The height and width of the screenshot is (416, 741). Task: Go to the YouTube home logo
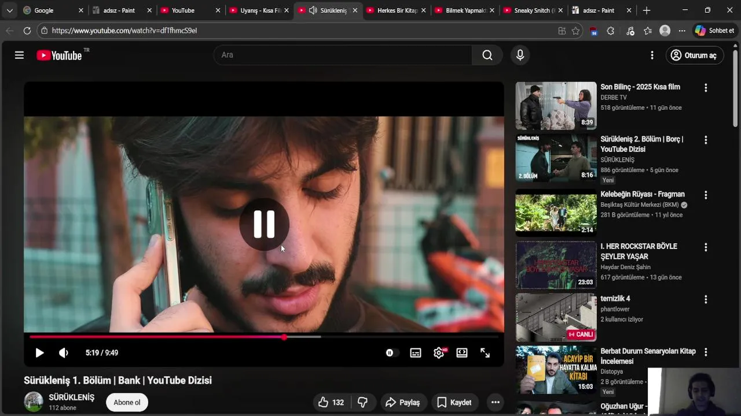point(59,55)
